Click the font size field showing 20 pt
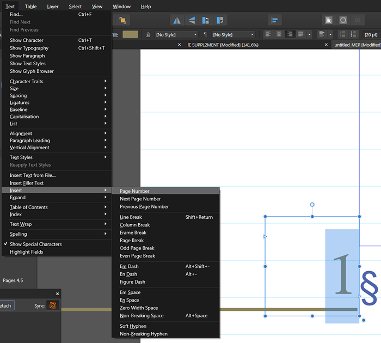 pyautogui.click(x=371, y=34)
